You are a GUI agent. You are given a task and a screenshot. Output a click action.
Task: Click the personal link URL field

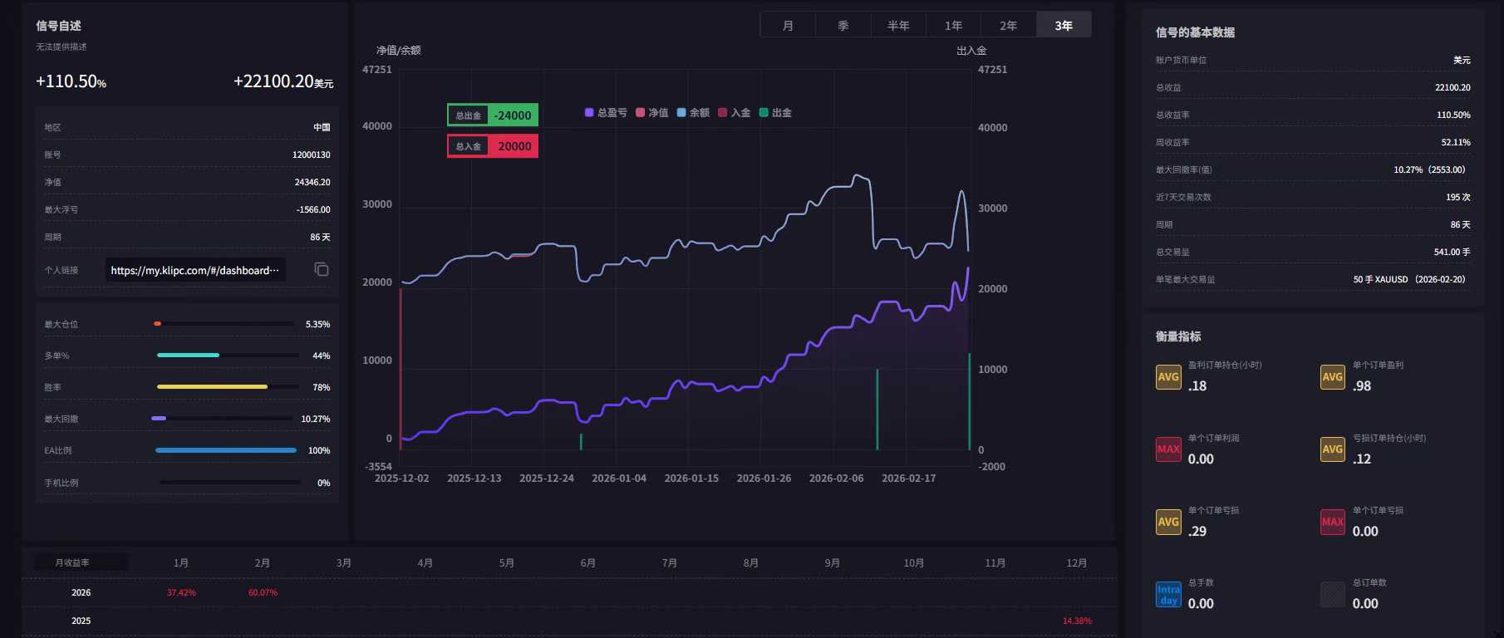click(195, 270)
